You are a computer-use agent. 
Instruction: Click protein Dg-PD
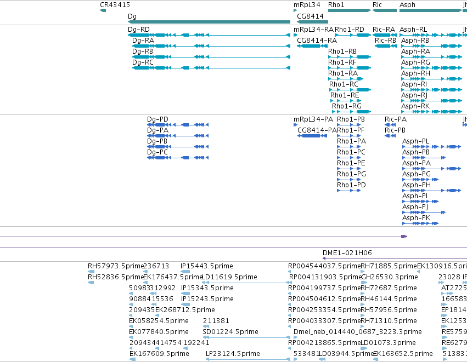click(178, 125)
